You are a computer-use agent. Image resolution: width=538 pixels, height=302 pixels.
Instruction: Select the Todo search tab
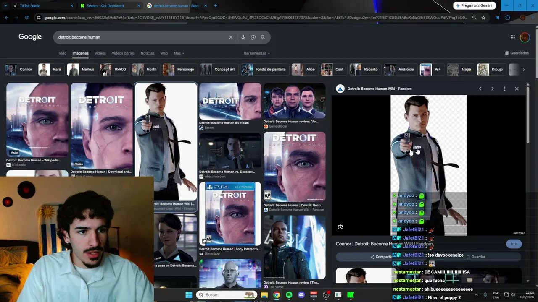coord(62,53)
